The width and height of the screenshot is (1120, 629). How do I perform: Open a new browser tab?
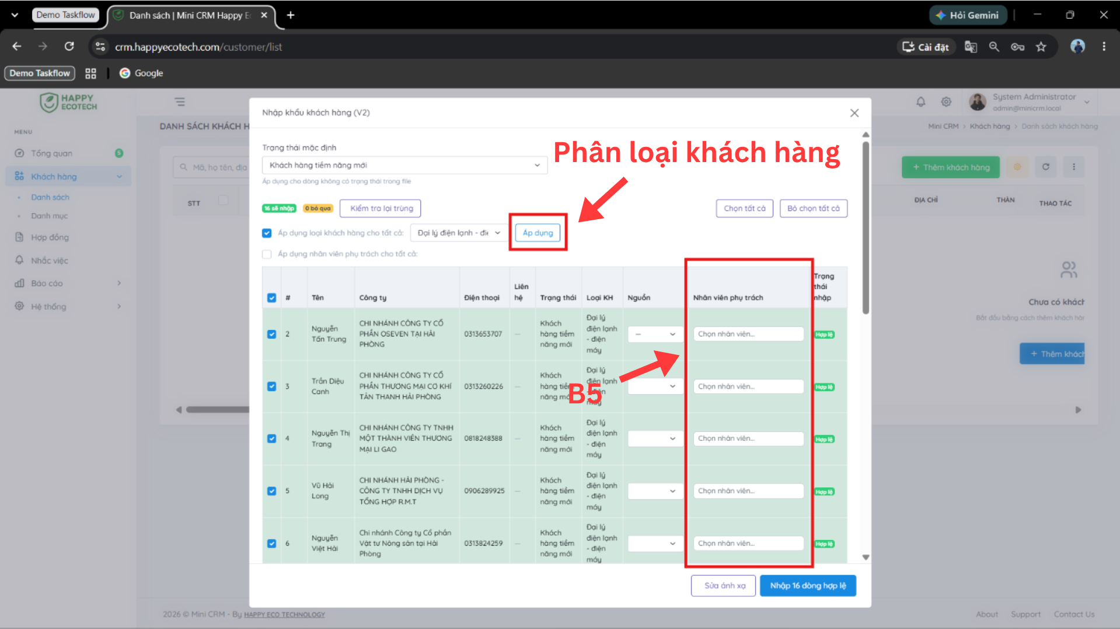(x=291, y=15)
